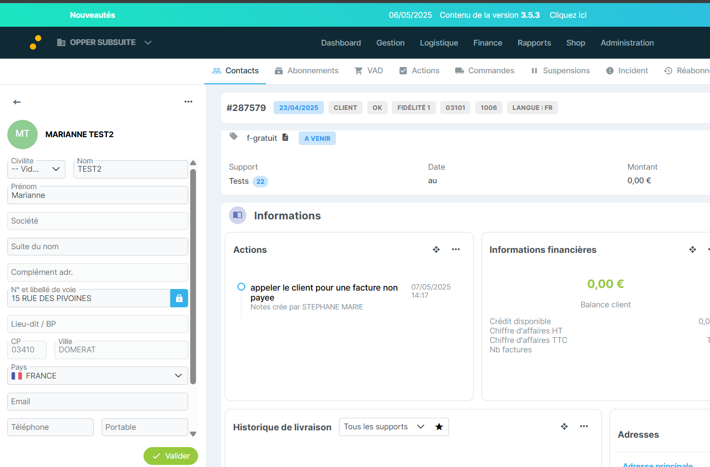Open the contact panel three-dots menu
710x467 pixels.
189,102
